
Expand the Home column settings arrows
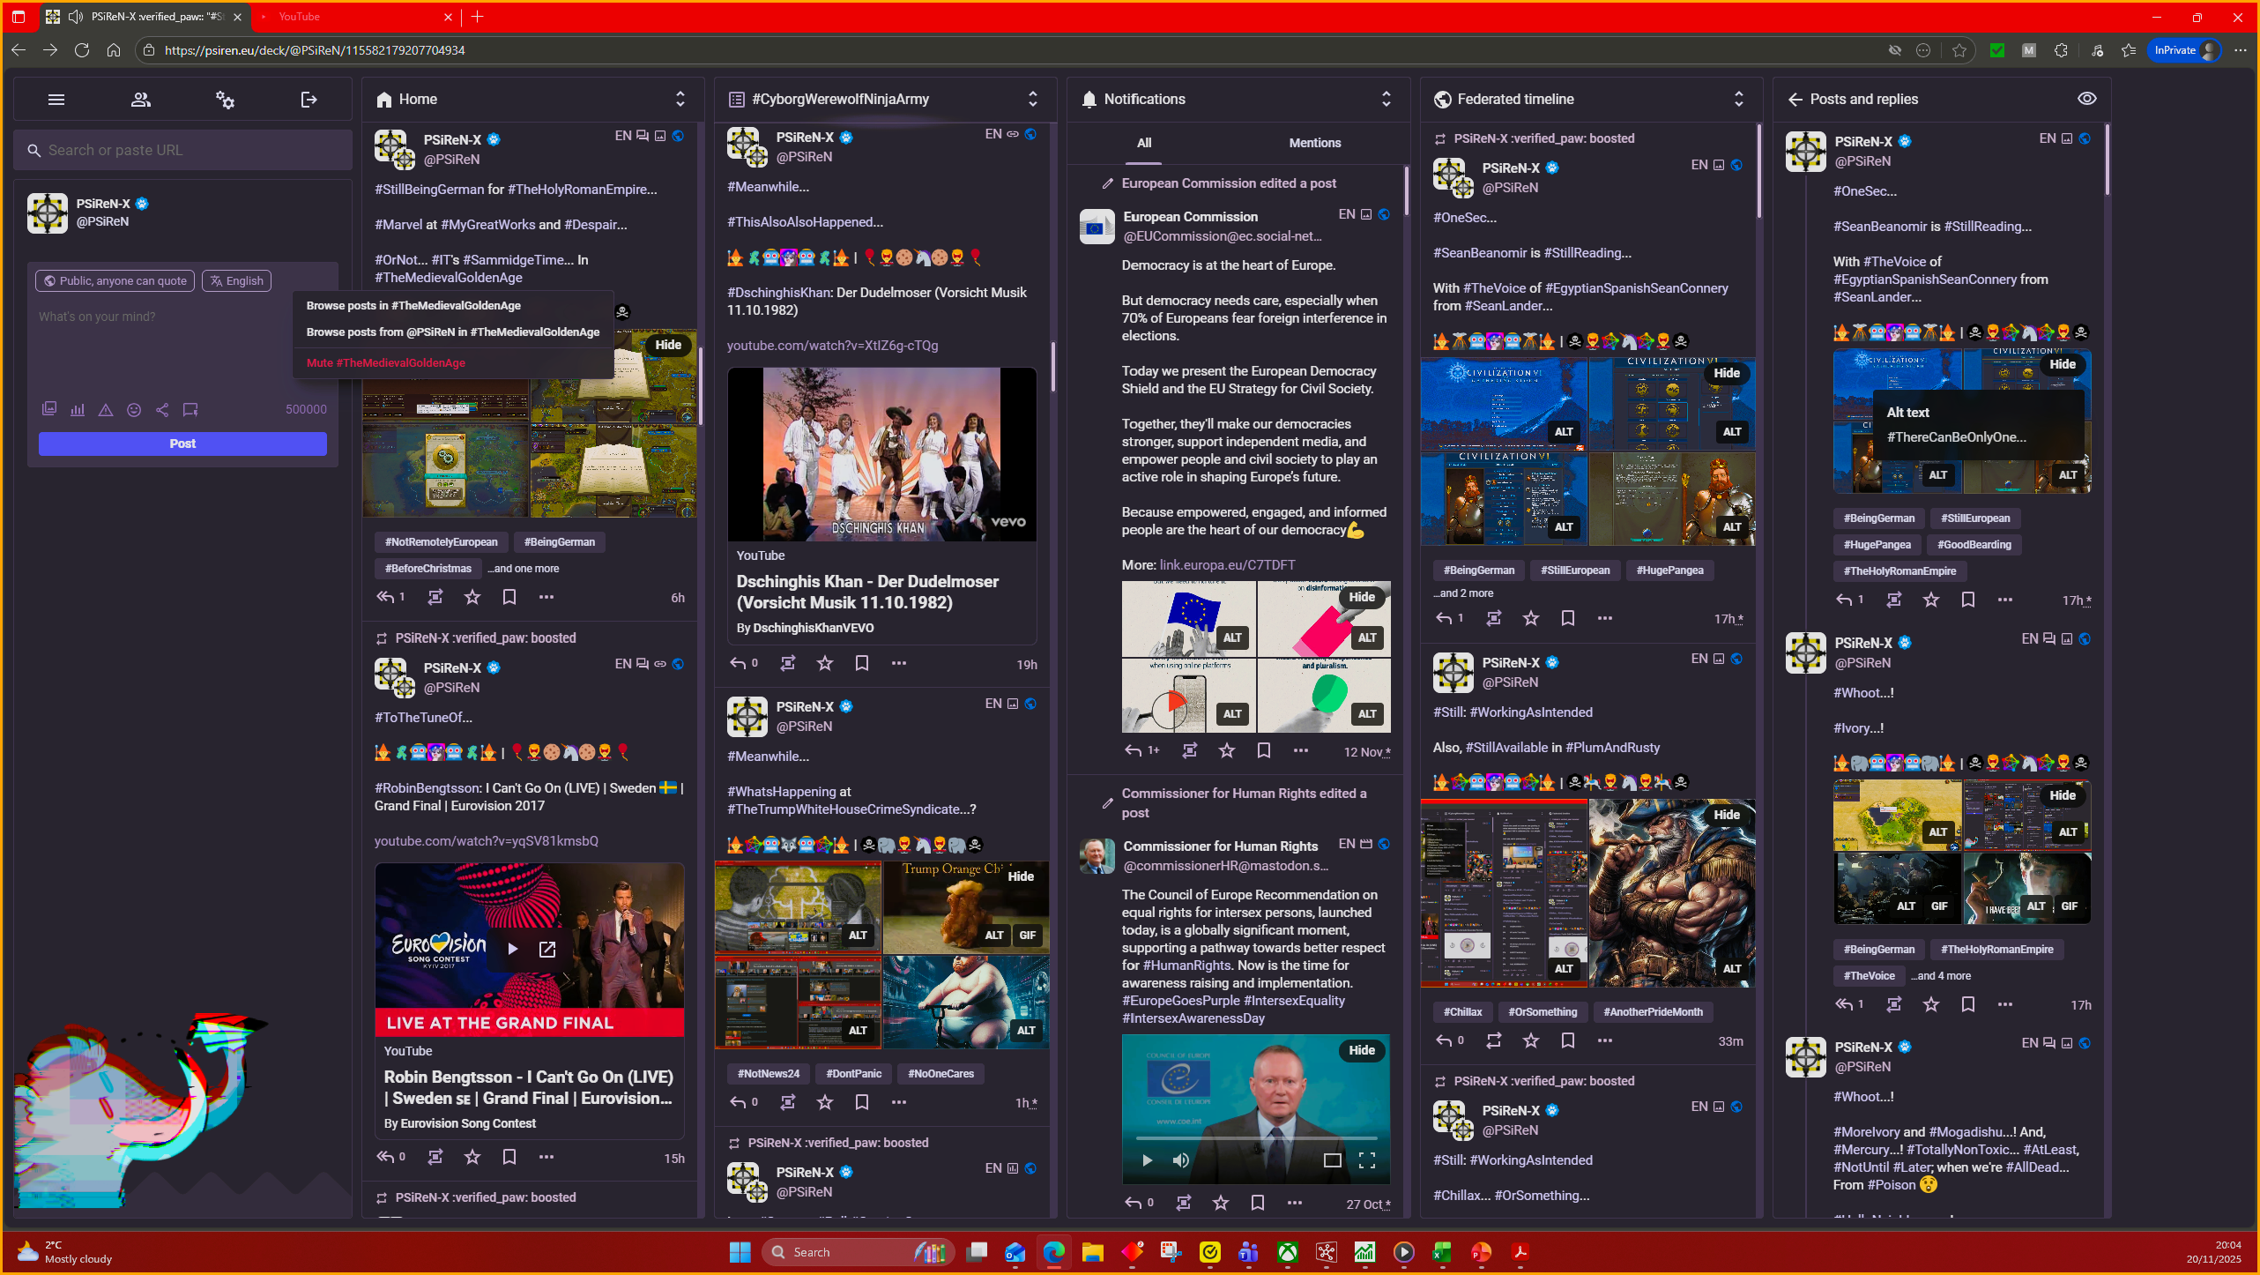click(680, 99)
